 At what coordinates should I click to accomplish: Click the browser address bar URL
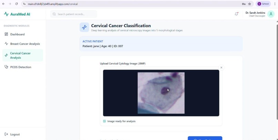[53, 4]
